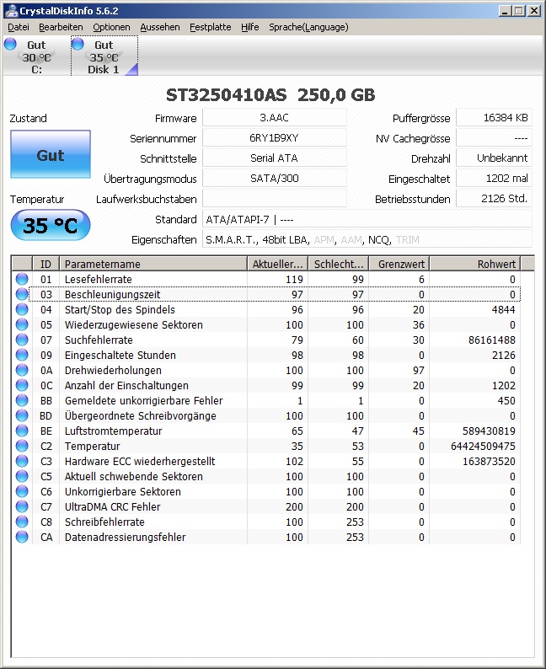Click status orb for Schreibfehlerrate row
Screen dimensions: 546x669
click(x=22, y=522)
